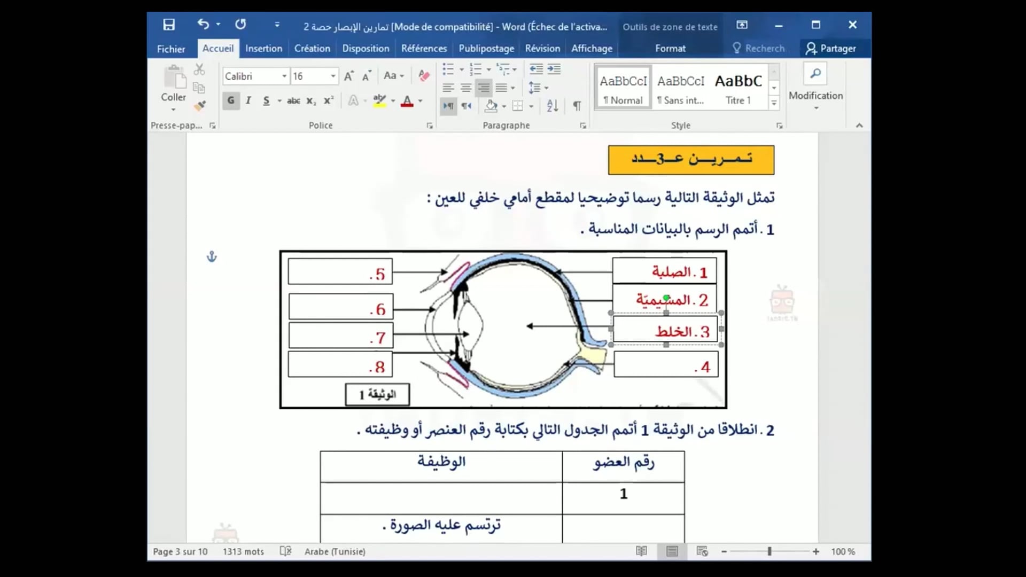1026x577 pixels.
Task: Expand the Styles gallery more arrow
Action: tap(774, 103)
